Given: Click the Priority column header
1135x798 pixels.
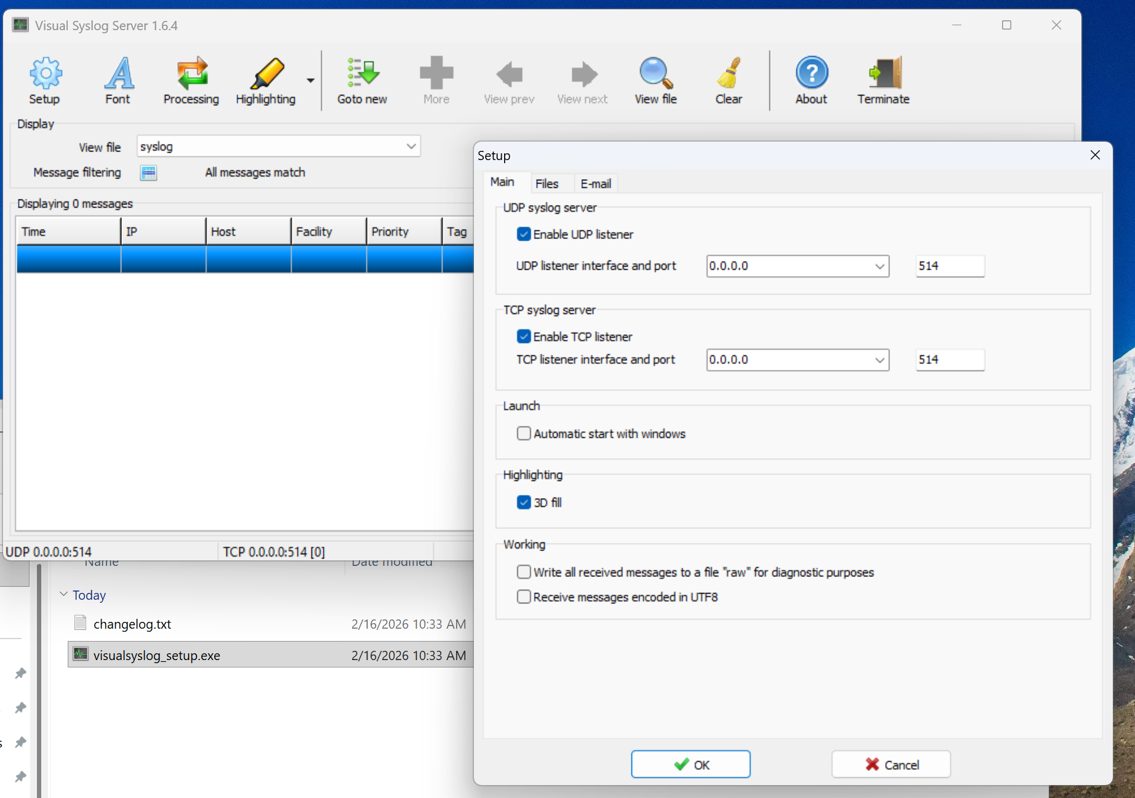Looking at the screenshot, I should click(404, 232).
